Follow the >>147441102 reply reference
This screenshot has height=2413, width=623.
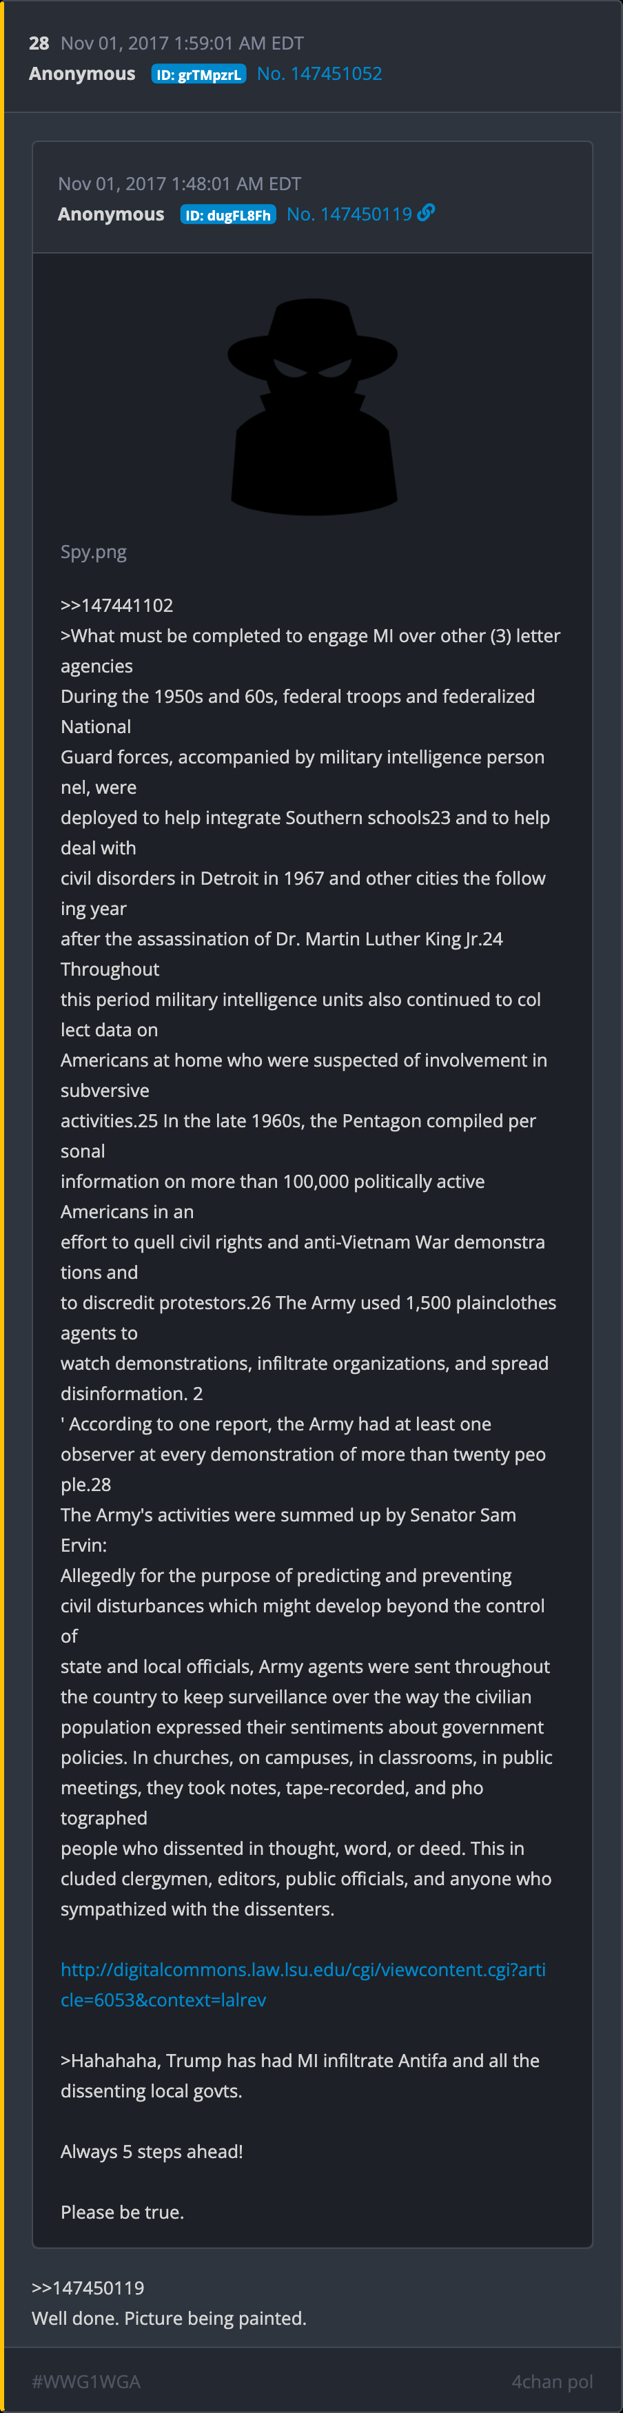click(117, 605)
